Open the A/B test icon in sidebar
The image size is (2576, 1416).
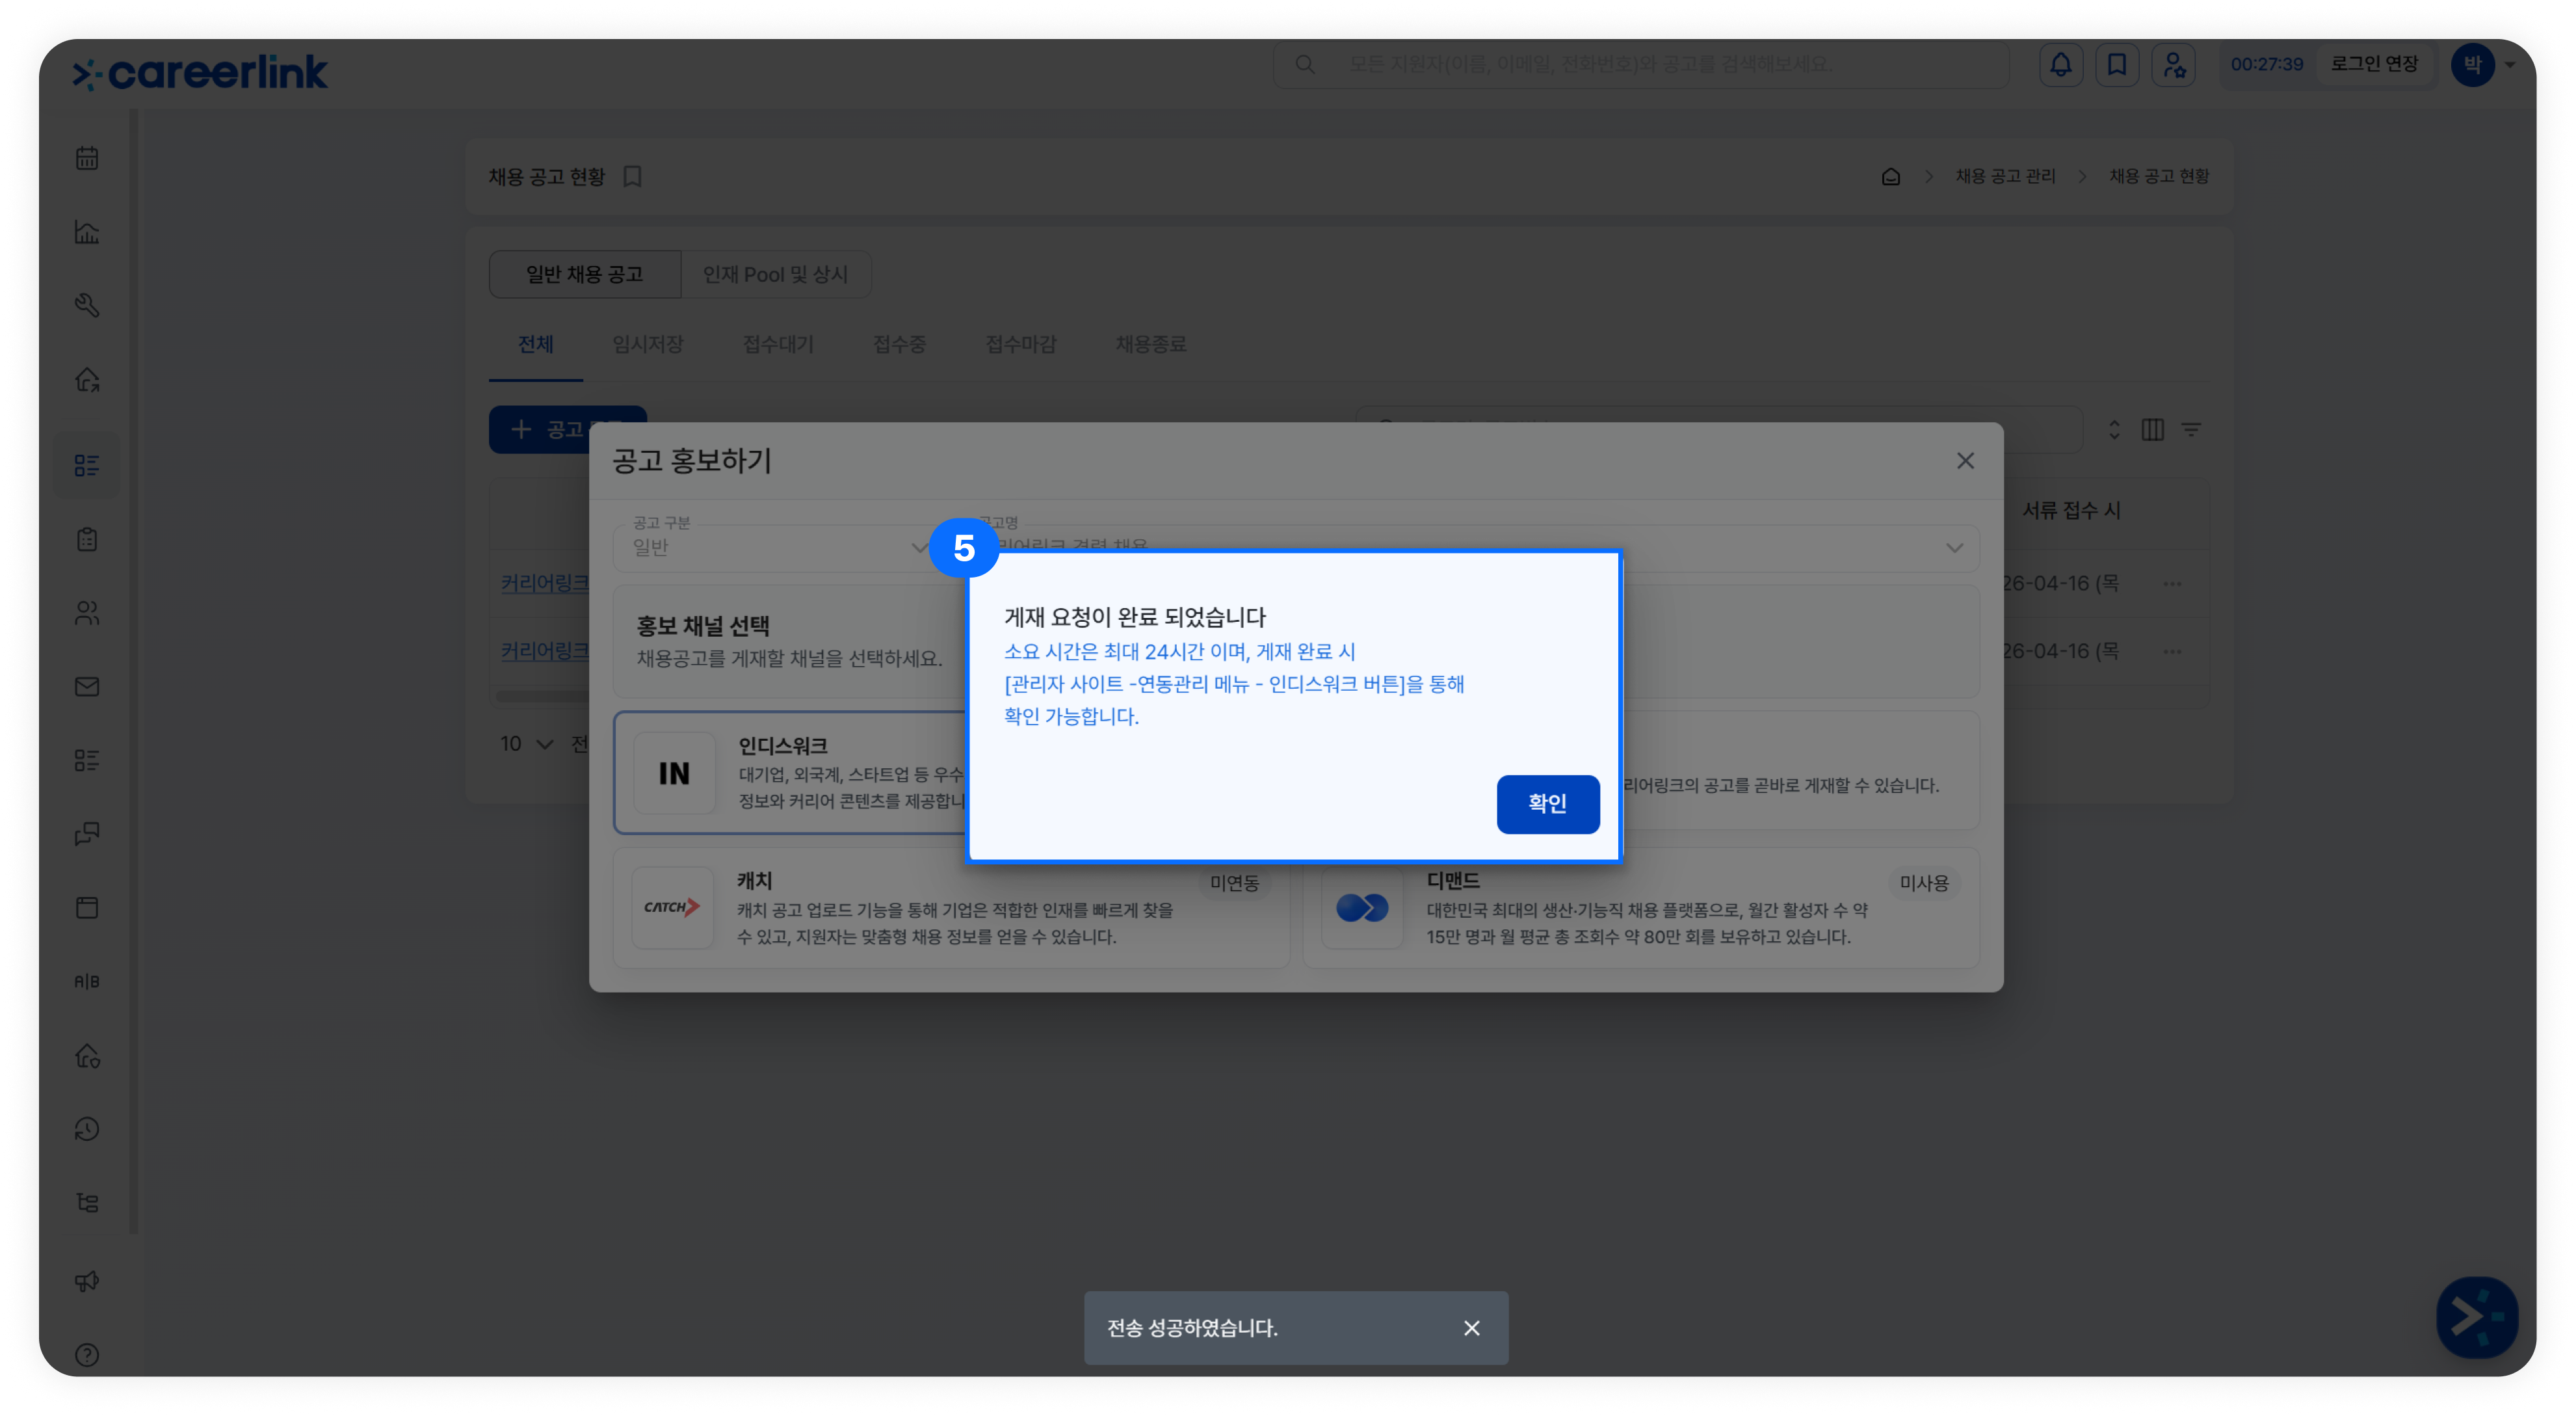click(x=87, y=982)
